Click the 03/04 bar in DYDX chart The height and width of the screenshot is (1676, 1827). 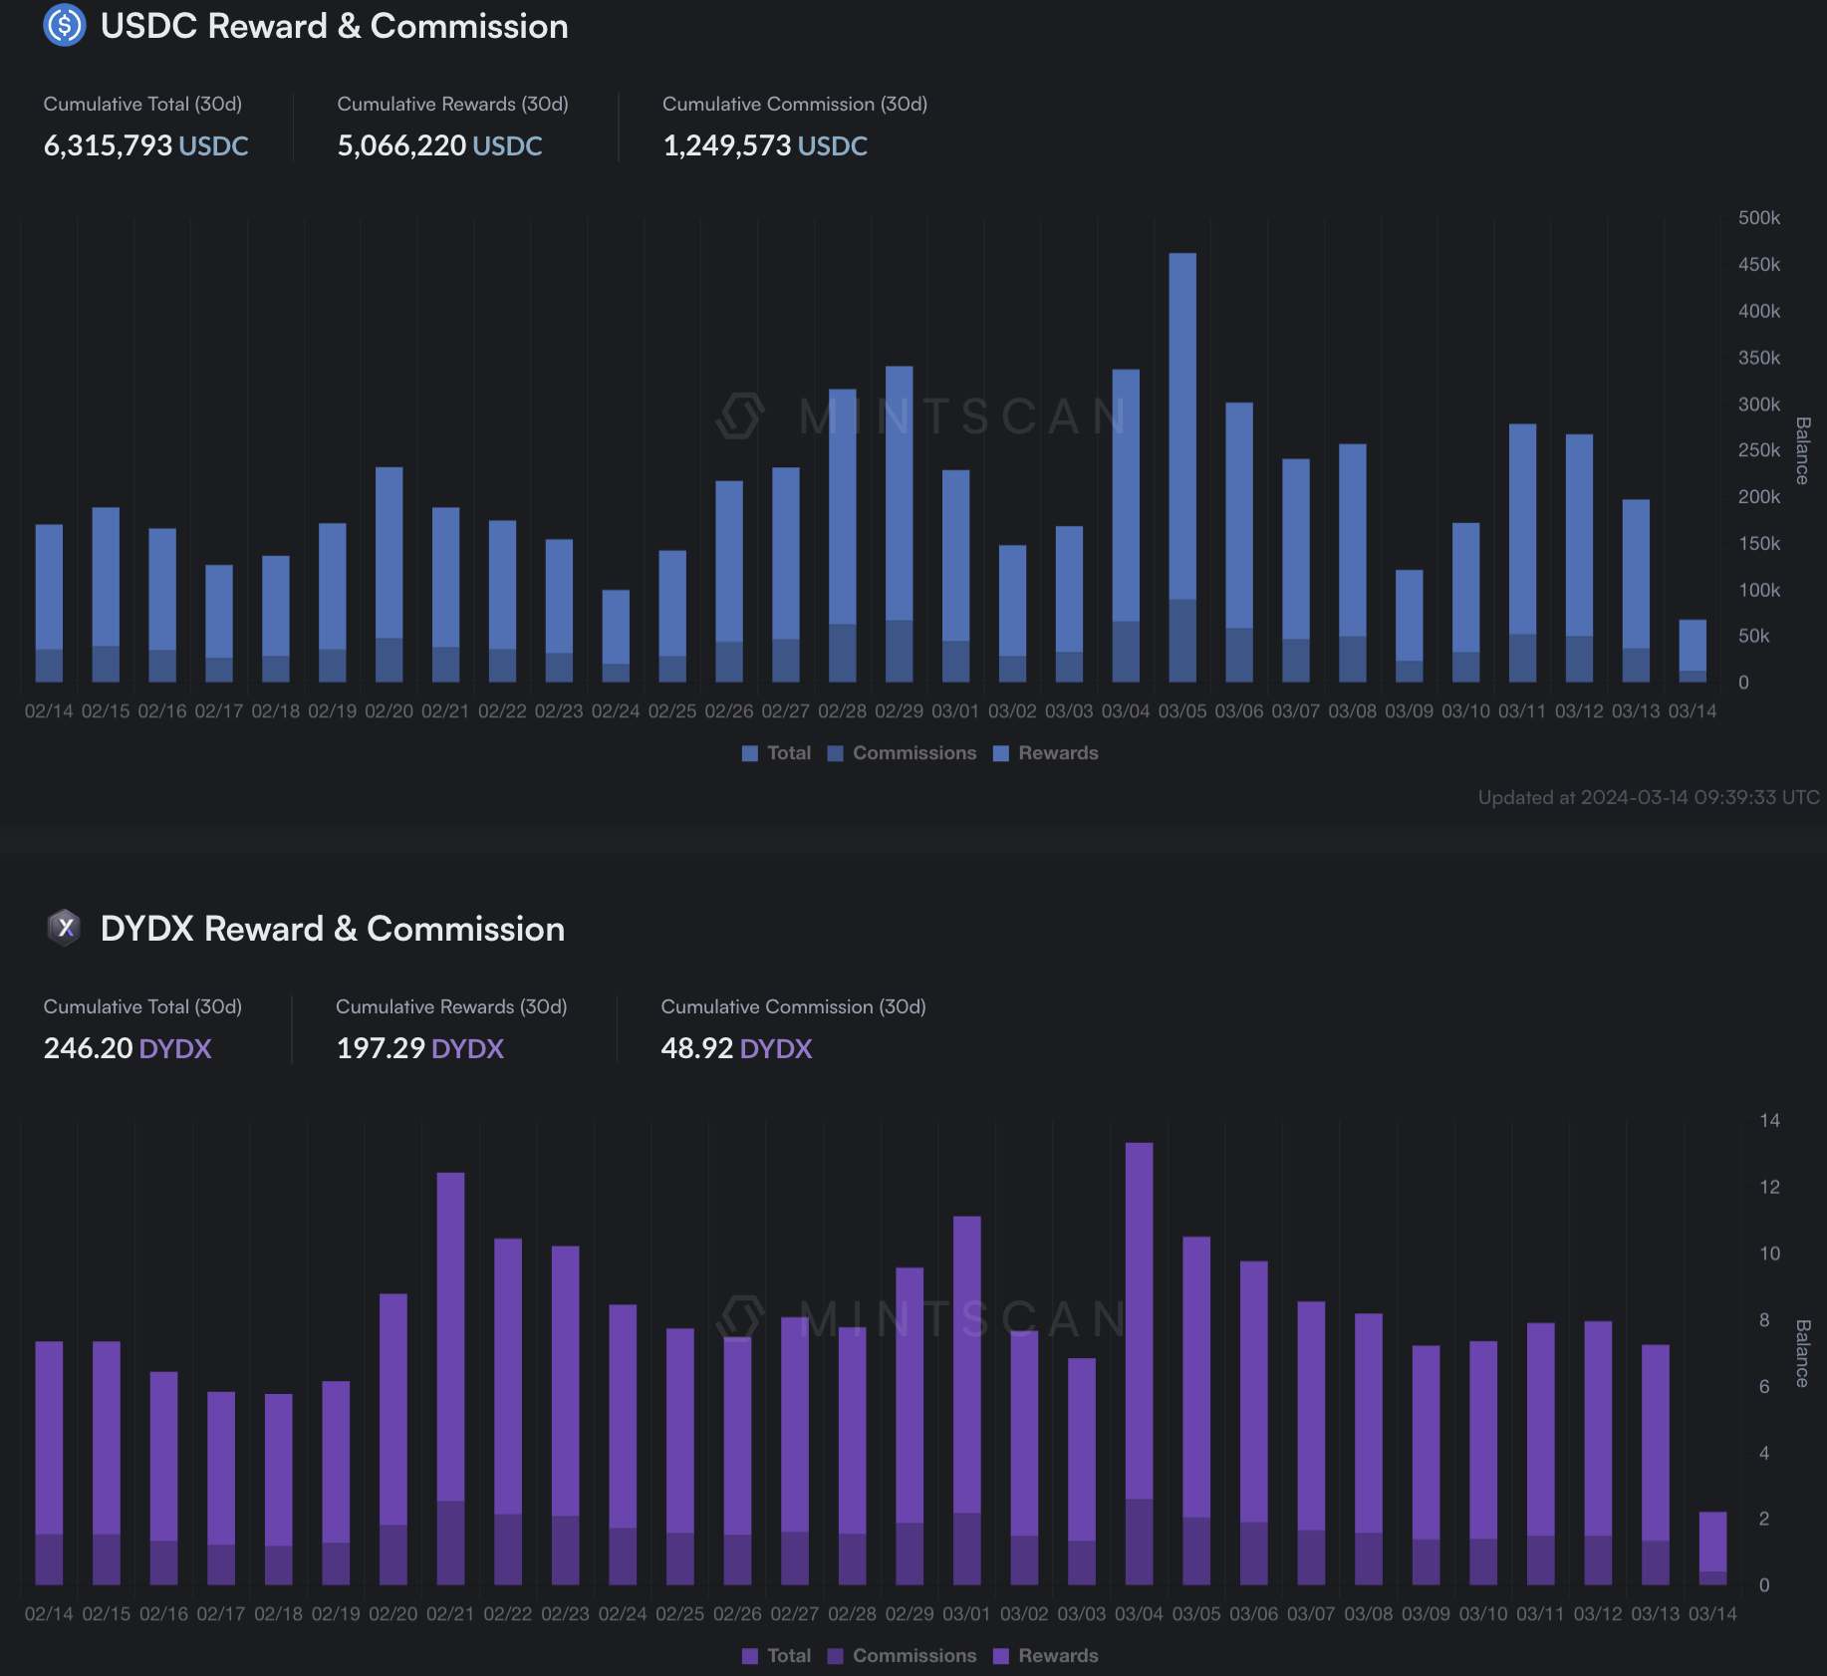(x=1140, y=1364)
